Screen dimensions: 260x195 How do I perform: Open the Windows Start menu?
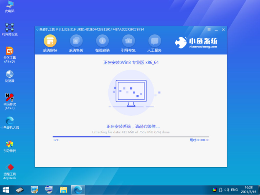click(x=6, y=190)
